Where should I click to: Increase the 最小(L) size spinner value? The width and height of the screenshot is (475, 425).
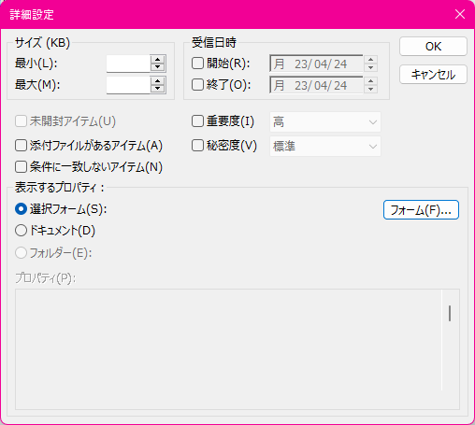click(158, 60)
